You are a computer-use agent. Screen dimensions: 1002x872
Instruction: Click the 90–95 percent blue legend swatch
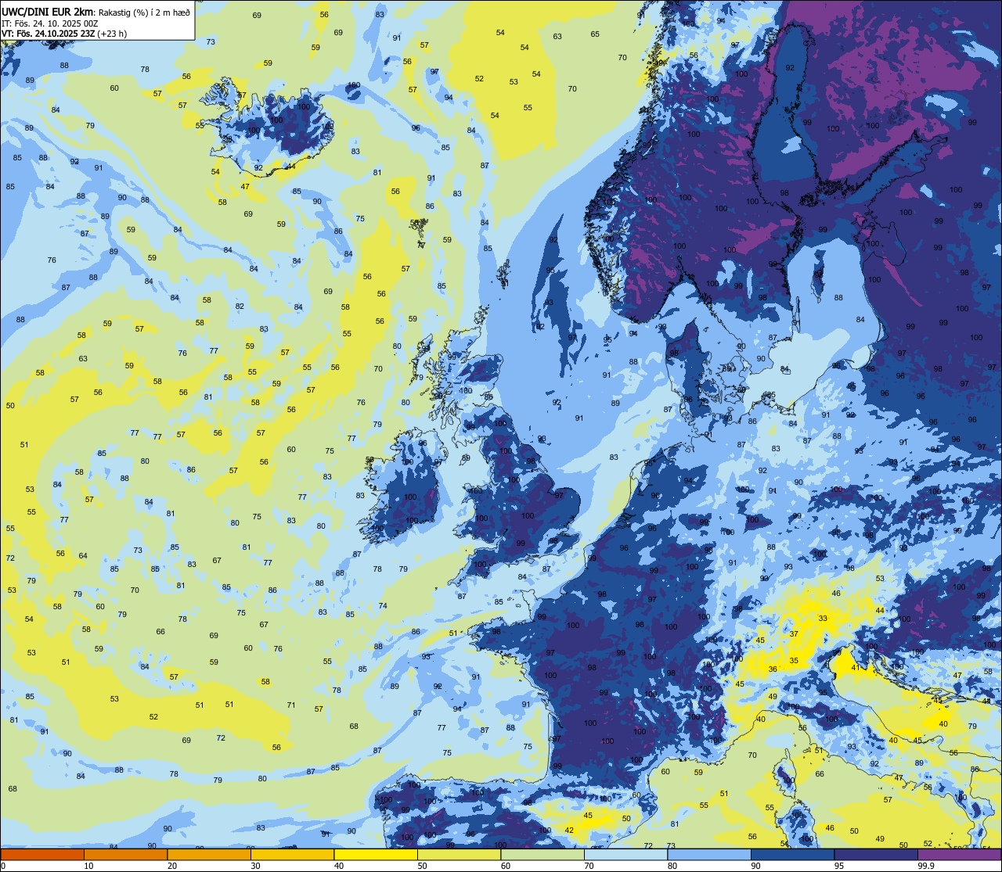click(792, 854)
